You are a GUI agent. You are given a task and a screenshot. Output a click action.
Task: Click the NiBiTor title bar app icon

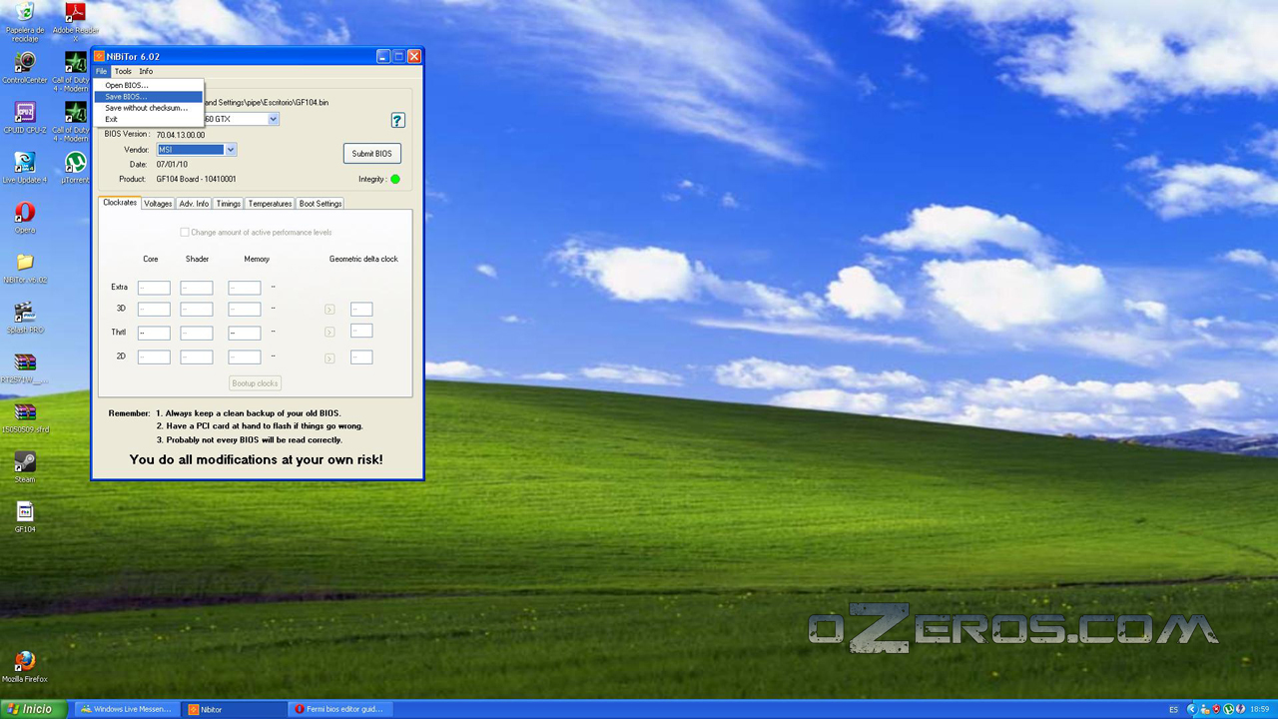[100, 57]
